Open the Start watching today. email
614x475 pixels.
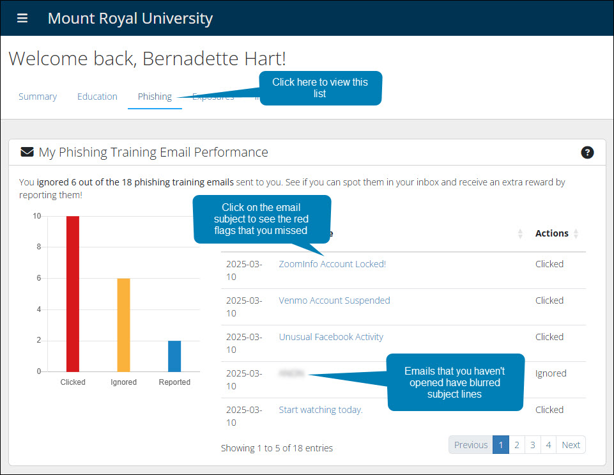321,410
